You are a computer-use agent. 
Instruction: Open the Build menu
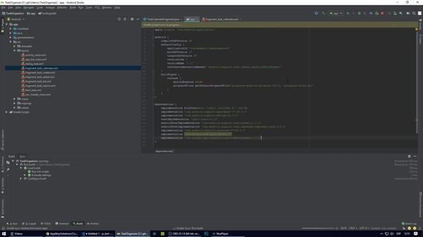[x=73, y=7]
